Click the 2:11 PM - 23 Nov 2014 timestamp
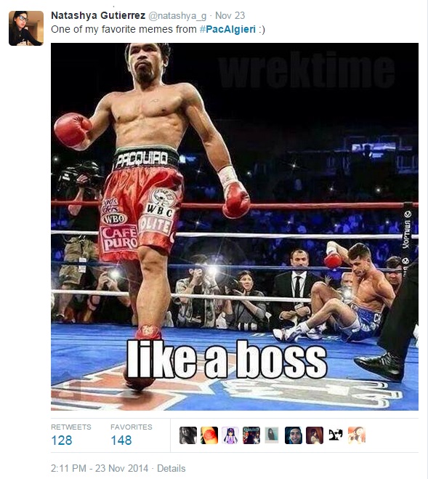428x479 pixels. tap(100, 468)
